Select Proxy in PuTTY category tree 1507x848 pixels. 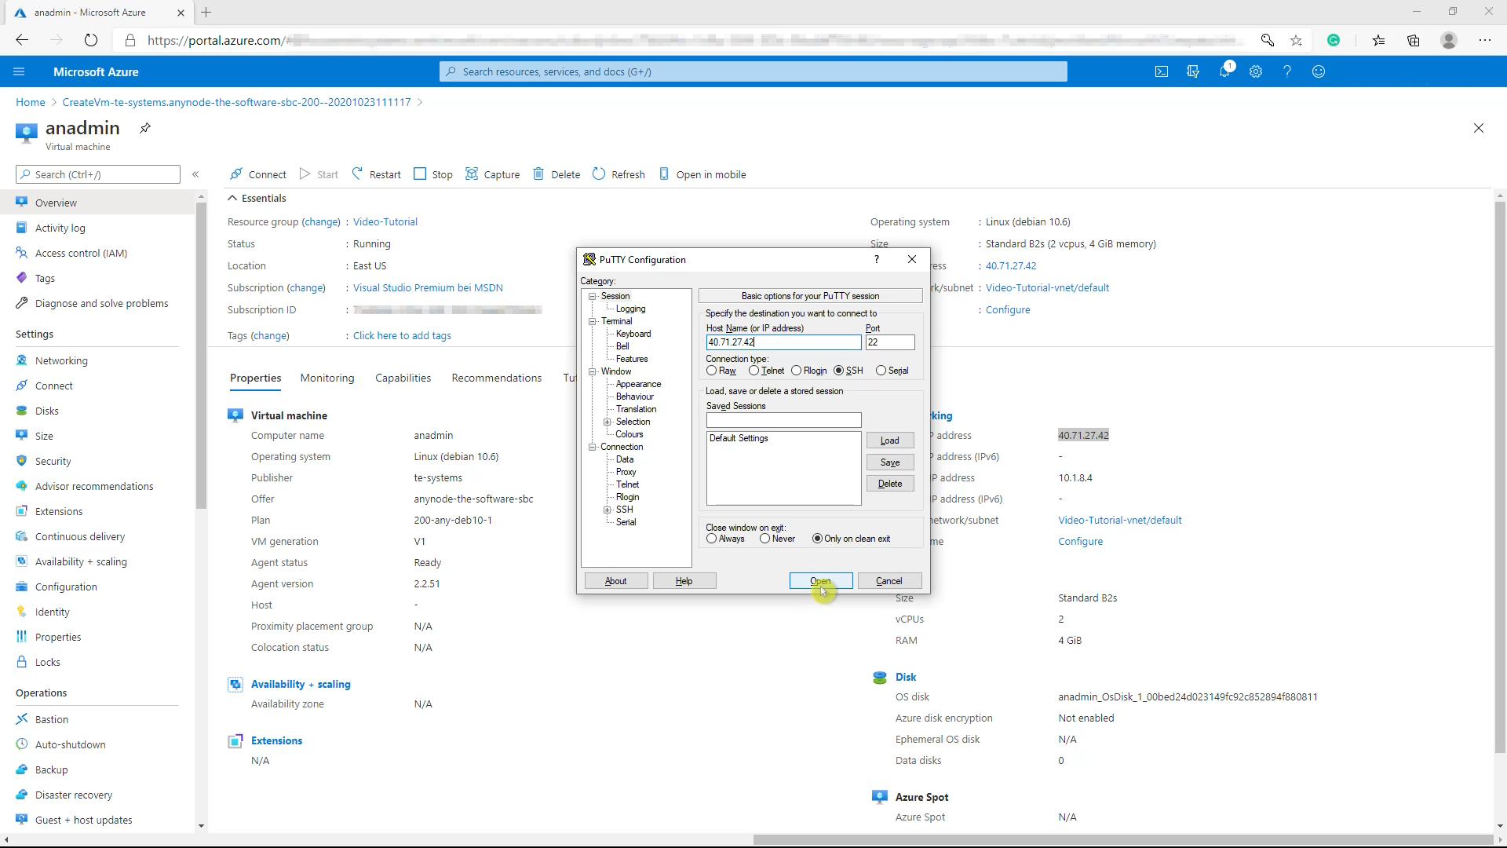pos(626,472)
